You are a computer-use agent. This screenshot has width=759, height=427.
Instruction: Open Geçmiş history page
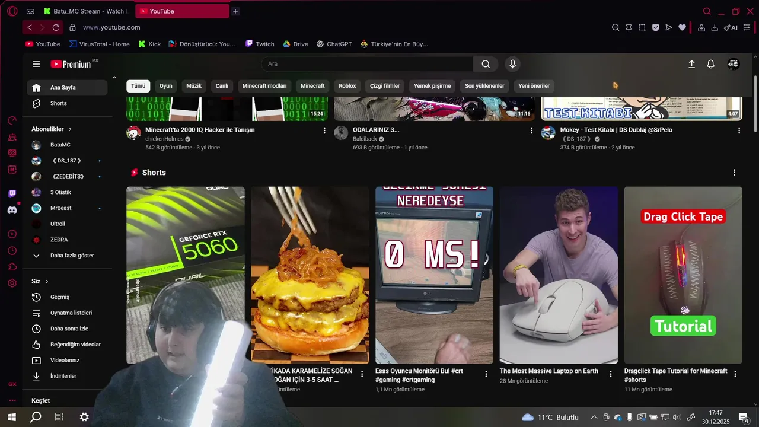(x=67, y=297)
